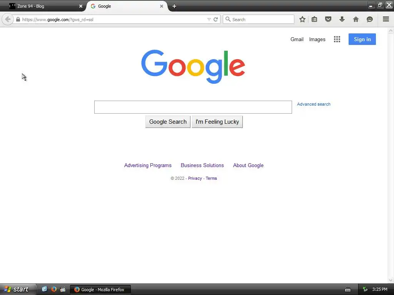Viewport: 394px width, 295px height.
Task: Open the Firefox hamburger menu
Action: pos(386,19)
